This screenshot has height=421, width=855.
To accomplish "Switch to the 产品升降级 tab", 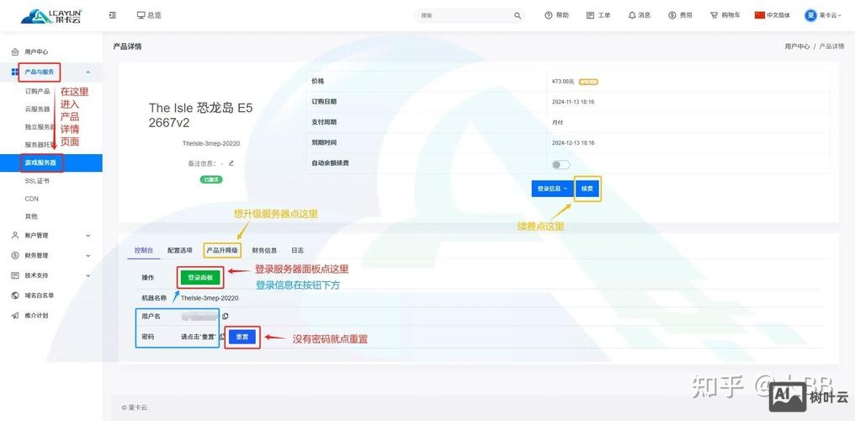I will [222, 250].
